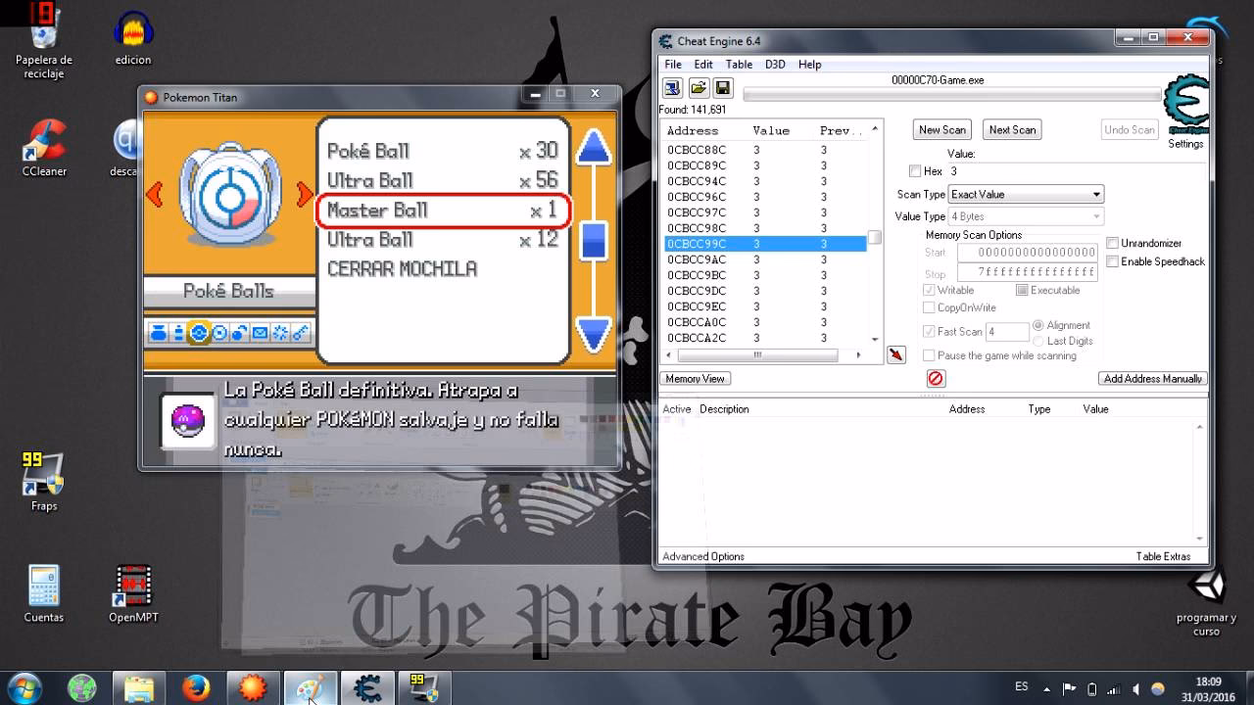Open the Help menu
Image resolution: width=1254 pixels, height=705 pixels.
[809, 65]
